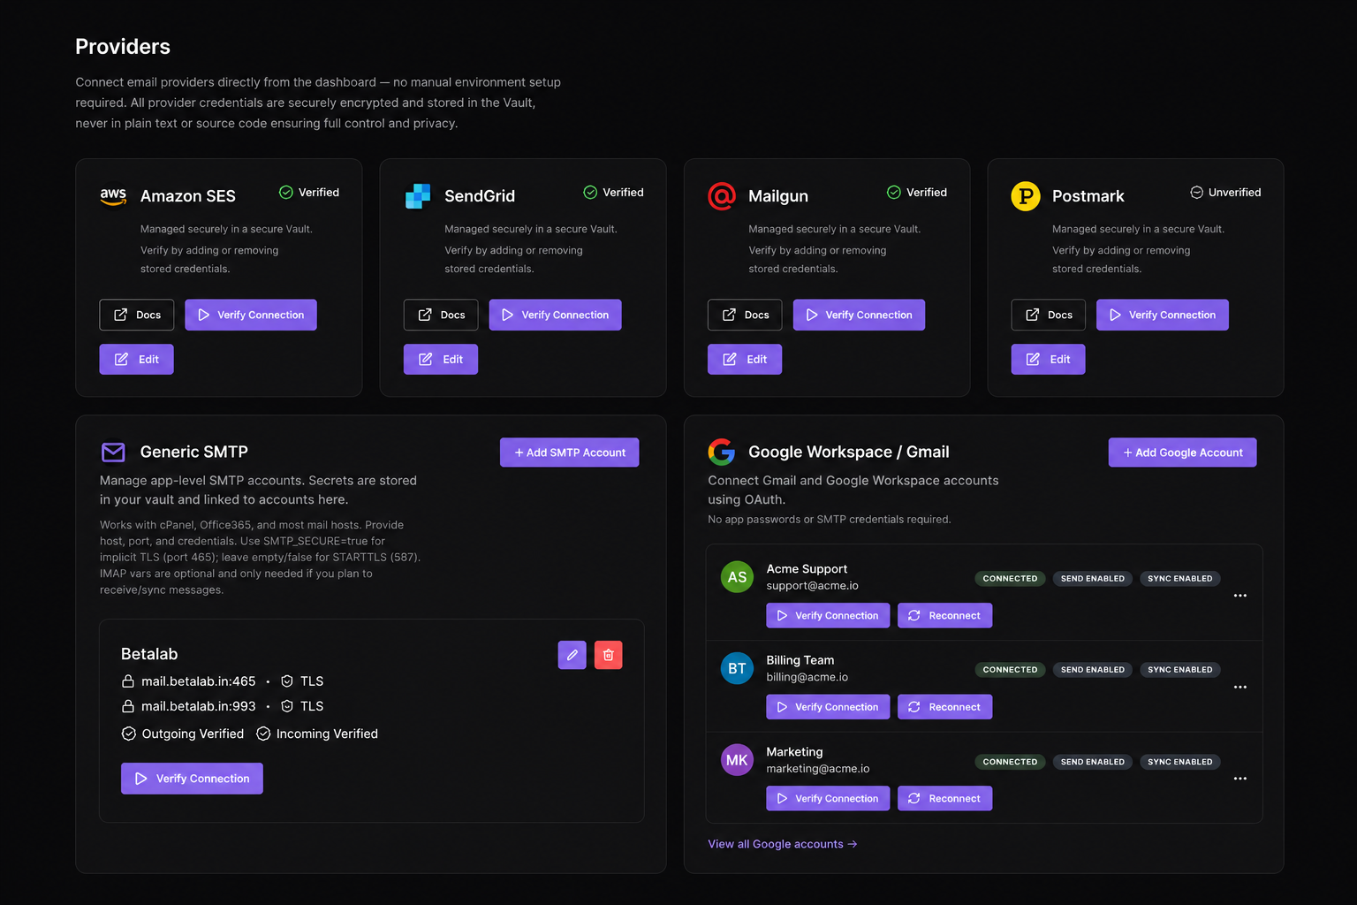Click the shield icon next to port 465 TLS

(287, 681)
